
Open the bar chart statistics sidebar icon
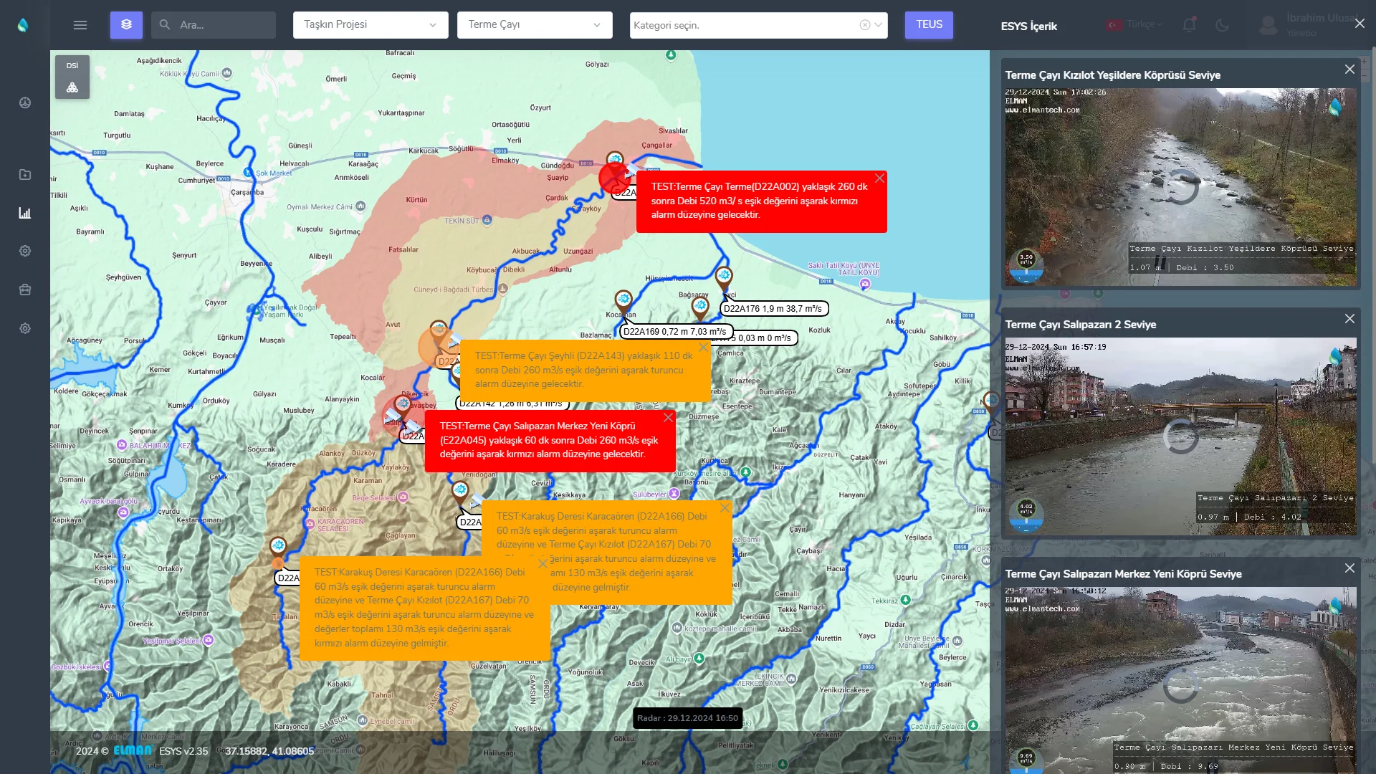click(x=25, y=213)
